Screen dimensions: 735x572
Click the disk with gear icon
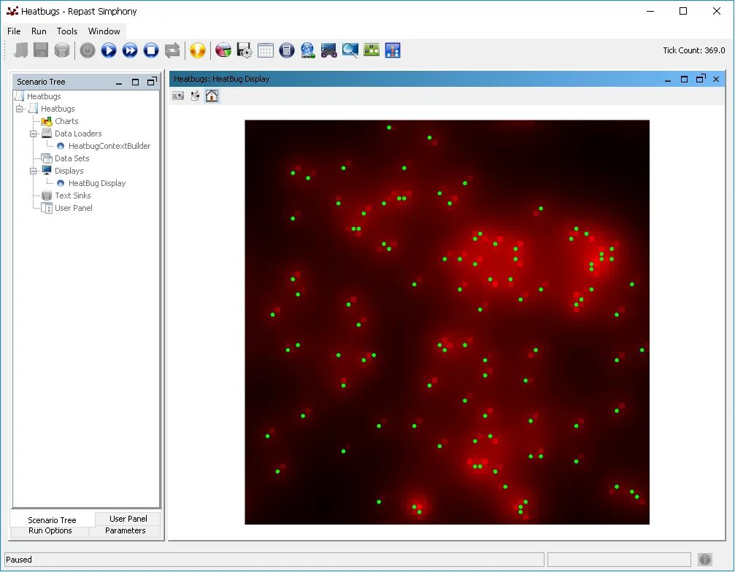point(245,50)
